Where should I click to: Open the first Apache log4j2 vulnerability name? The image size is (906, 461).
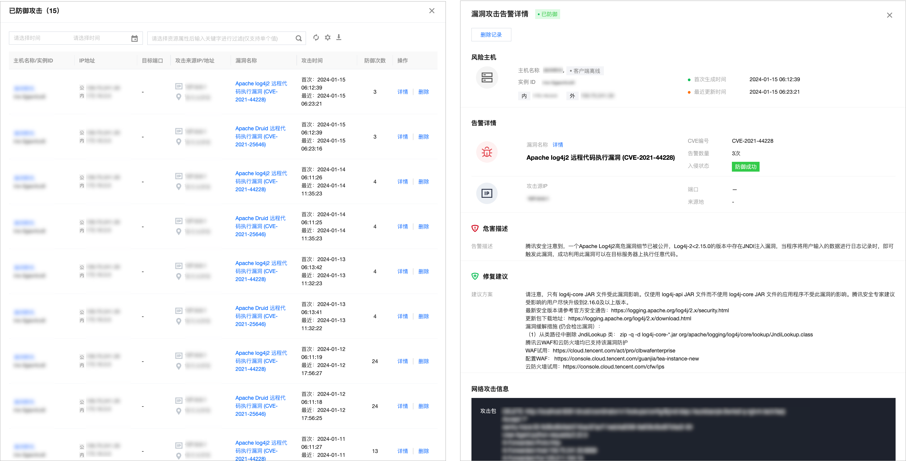[261, 91]
